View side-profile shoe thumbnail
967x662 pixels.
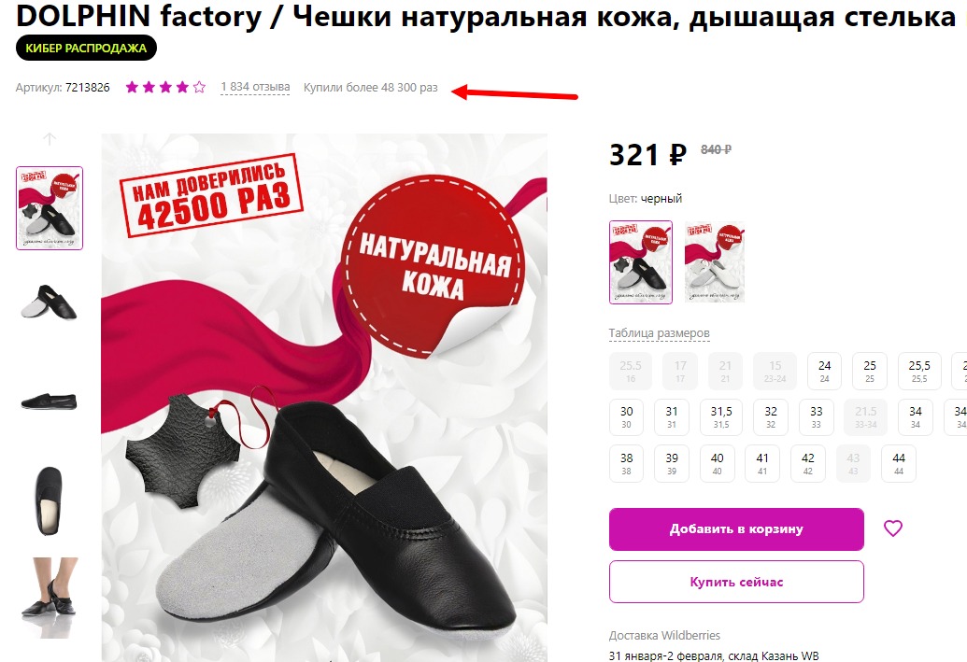pyautogui.click(x=50, y=401)
